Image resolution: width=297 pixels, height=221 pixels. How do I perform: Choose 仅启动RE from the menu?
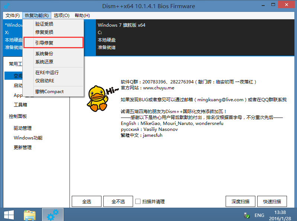tap(54, 81)
